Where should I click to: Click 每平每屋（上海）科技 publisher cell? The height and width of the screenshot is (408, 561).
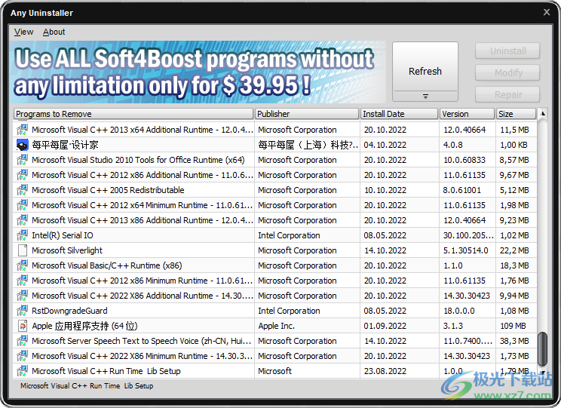307,145
